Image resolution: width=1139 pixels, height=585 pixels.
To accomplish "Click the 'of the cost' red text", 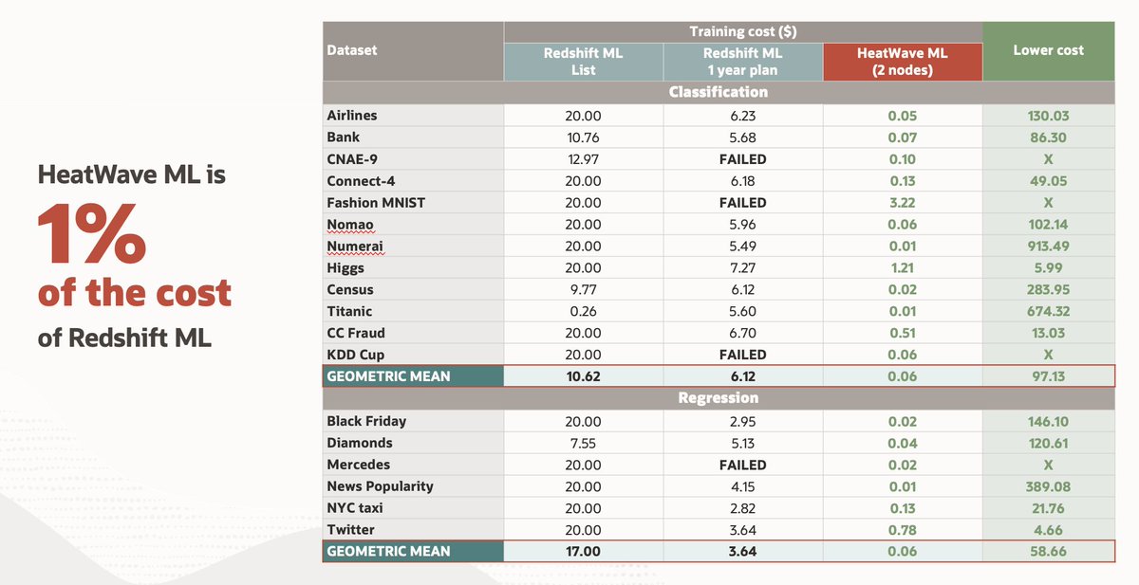I will click(x=134, y=293).
